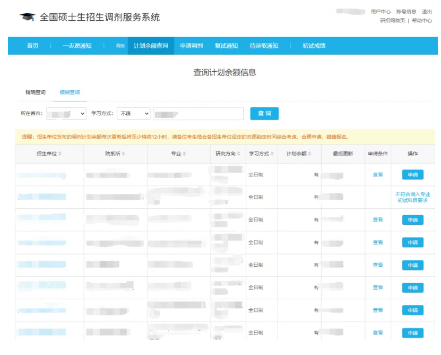Click the graduation cap logo icon
Image resolution: width=441 pixels, height=355 pixels.
27,17
